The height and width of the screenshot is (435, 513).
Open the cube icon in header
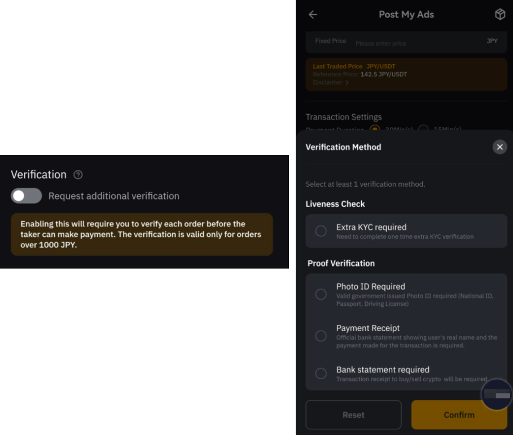point(500,14)
